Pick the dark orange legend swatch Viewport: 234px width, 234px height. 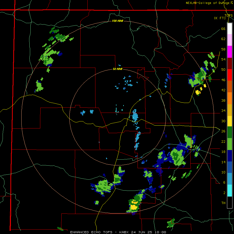pos(230,87)
